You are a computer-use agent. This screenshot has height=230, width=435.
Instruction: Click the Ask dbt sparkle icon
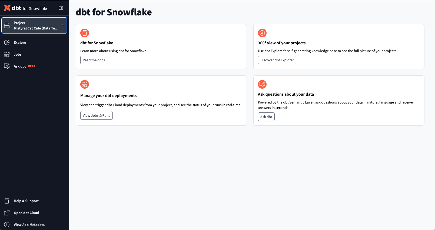[x=6, y=66]
